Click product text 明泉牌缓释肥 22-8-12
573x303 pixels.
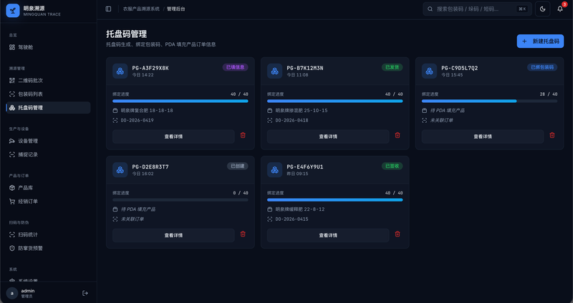pos(300,209)
